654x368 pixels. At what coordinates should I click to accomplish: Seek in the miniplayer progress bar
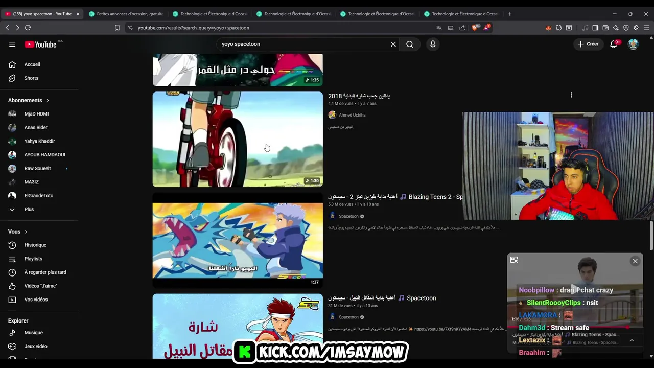(575, 328)
